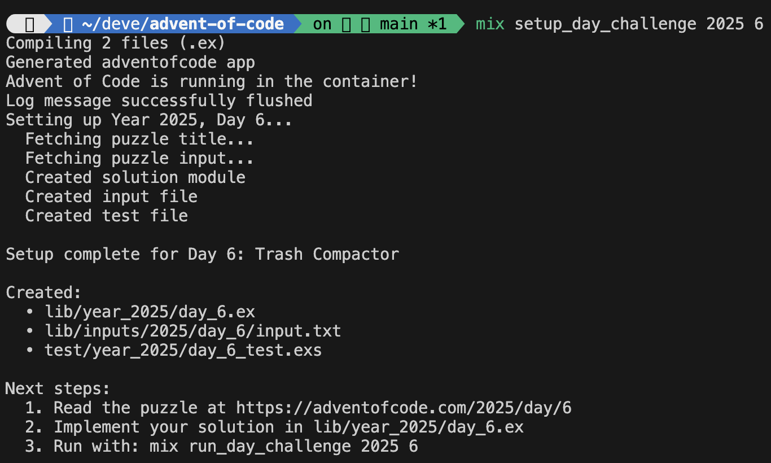Click 'mix run_day_challenge 2025 6' command text
Image resolution: width=771 pixels, height=463 pixels.
284,446
